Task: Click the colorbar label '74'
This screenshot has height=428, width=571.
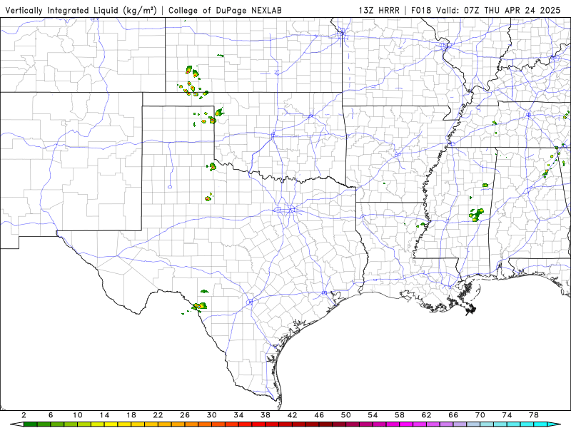Action: [x=507, y=415]
